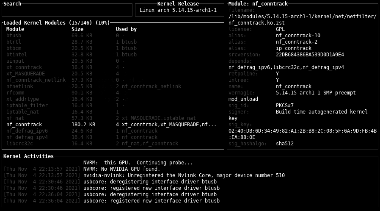Select the nf_conntrack_netlink module row

point(113,80)
